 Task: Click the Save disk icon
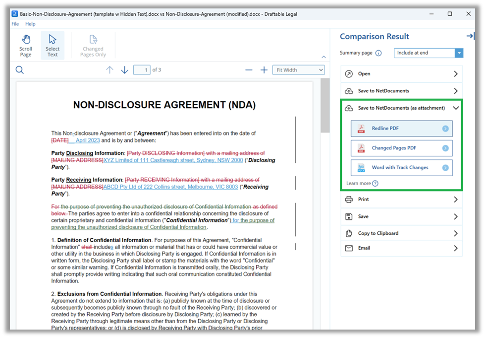click(349, 216)
